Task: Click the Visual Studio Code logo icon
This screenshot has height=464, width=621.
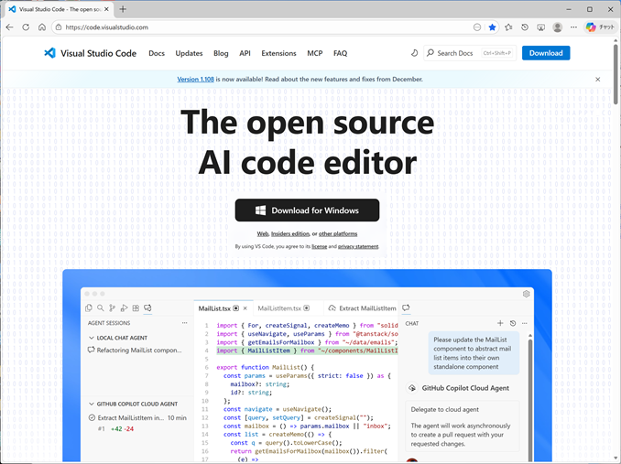Action: pyautogui.click(x=49, y=53)
